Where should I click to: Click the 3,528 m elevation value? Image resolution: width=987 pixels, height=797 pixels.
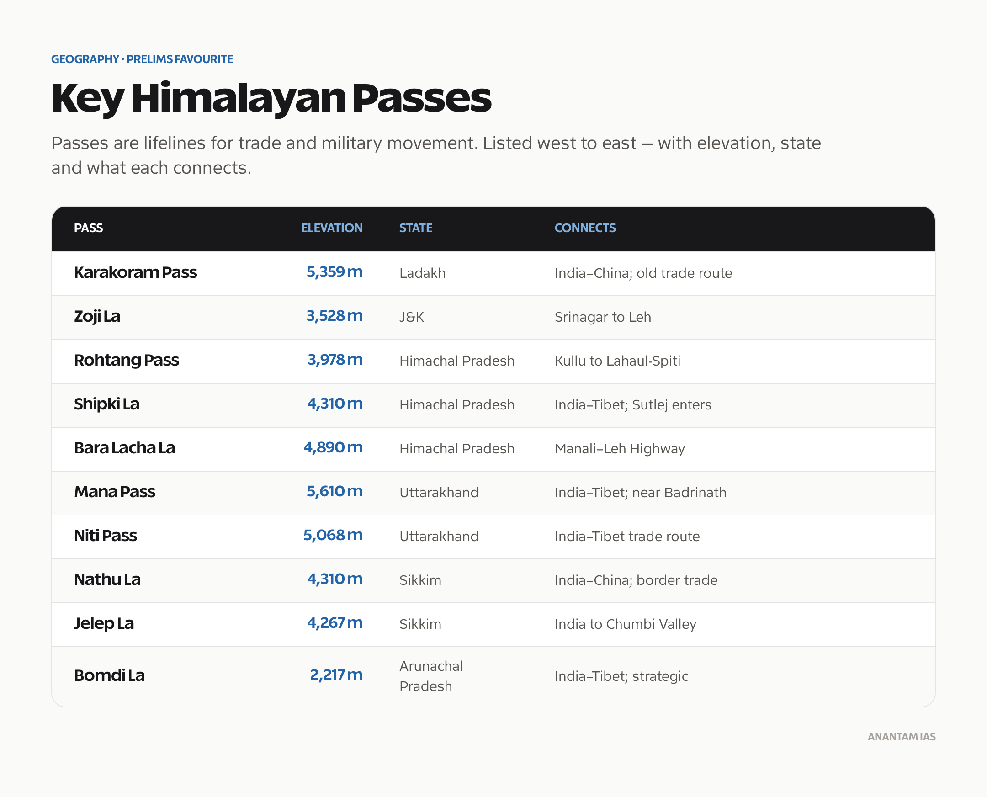(x=334, y=316)
